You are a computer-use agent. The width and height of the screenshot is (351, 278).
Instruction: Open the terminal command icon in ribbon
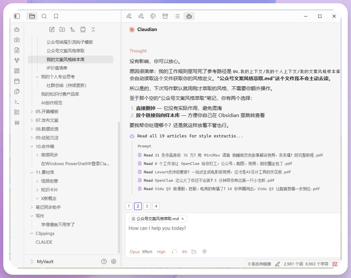pyautogui.click(x=17, y=102)
